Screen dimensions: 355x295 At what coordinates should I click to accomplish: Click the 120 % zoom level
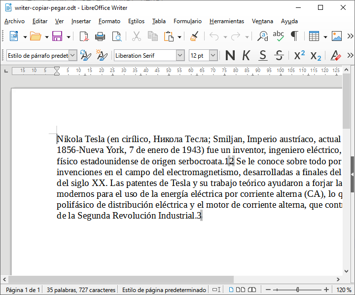point(344,290)
